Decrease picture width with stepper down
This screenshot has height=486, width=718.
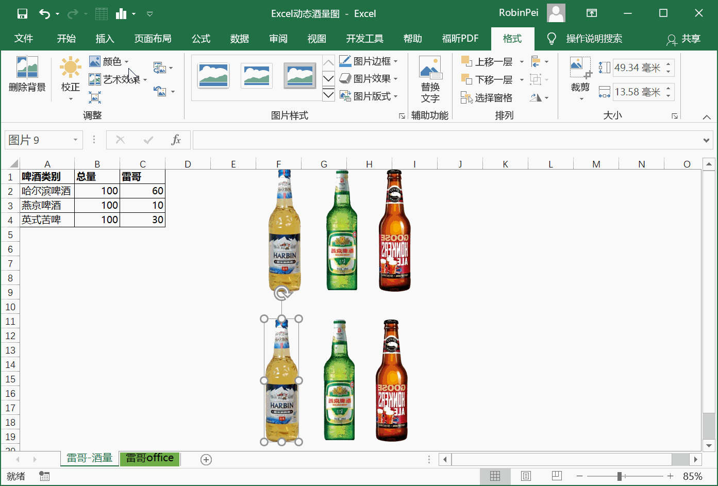(669, 96)
